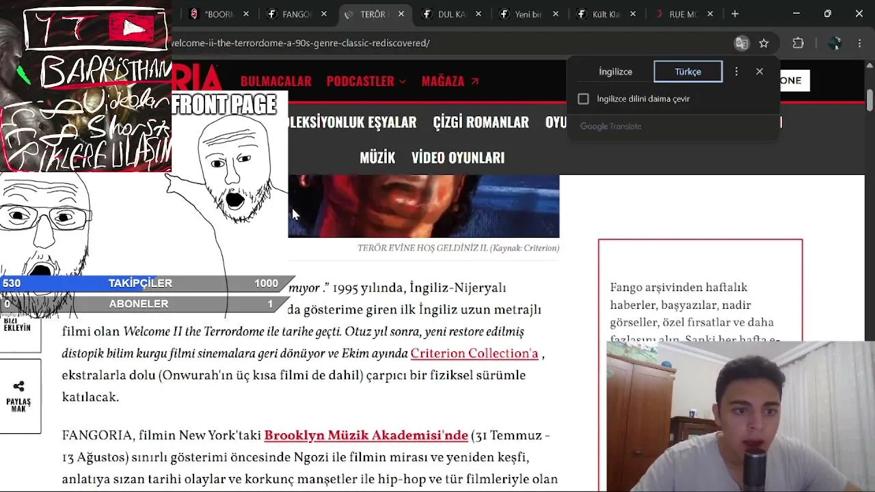The image size is (875, 492).
Task: Open the BULMACALAR menu item
Action: [x=276, y=81]
